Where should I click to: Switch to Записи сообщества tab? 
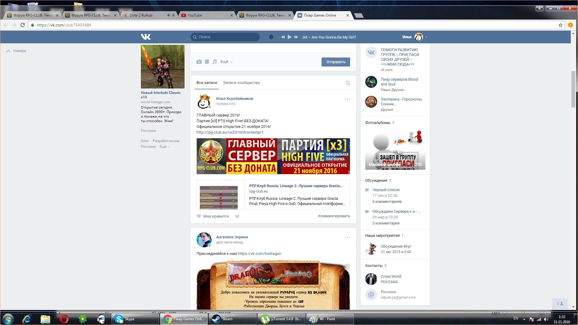(241, 83)
